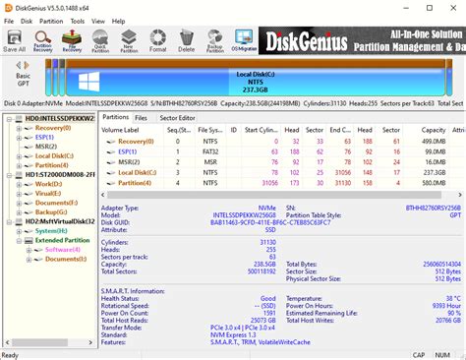Screen dimensions: 466x360
Task: Select Backup(G:) in the disk tree
Action: pyautogui.click(x=51, y=212)
